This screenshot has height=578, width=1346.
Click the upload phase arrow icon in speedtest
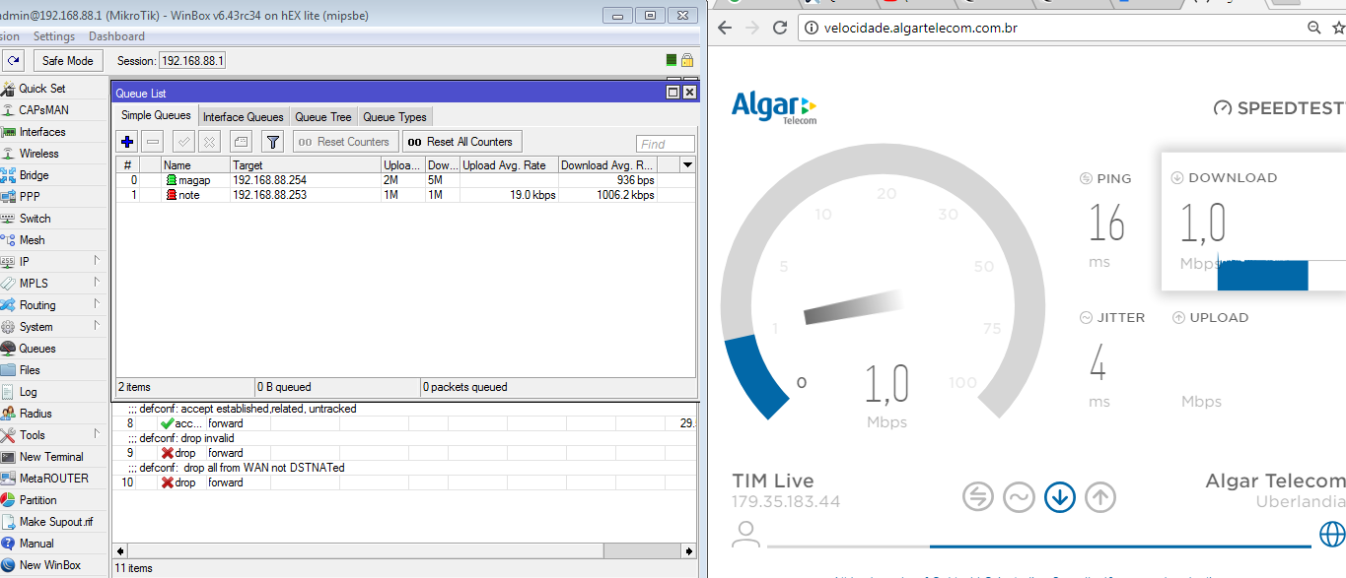(x=1100, y=496)
